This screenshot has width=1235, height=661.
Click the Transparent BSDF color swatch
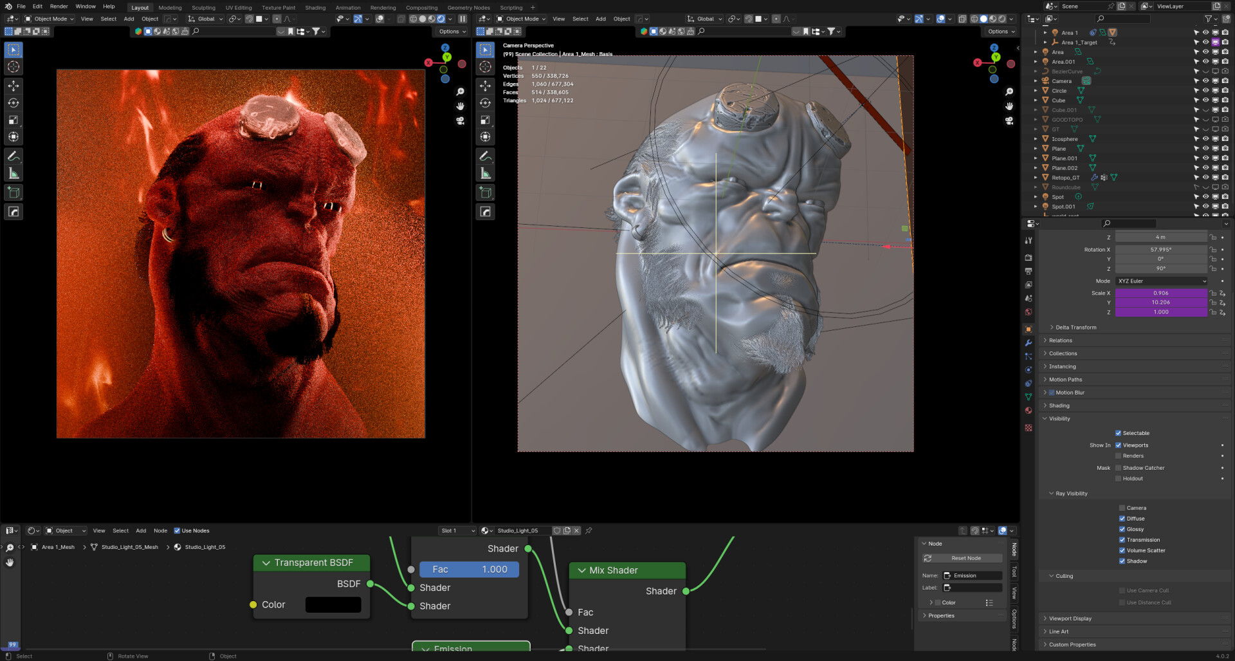[x=333, y=605]
